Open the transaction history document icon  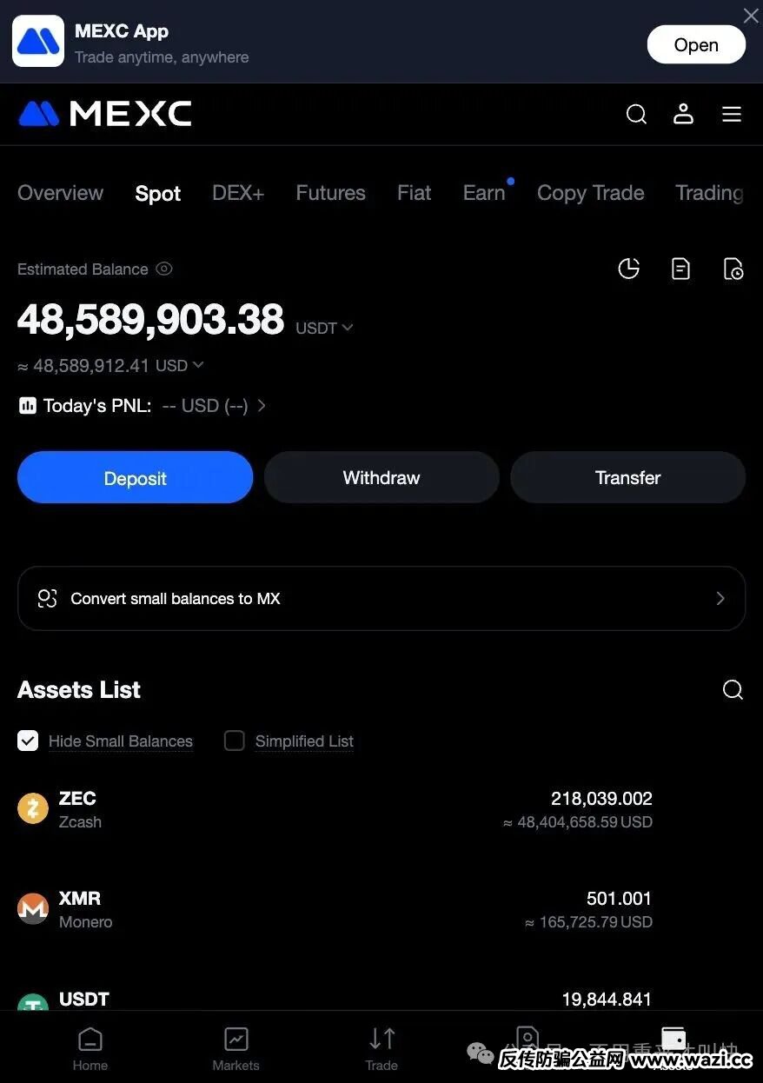(681, 269)
